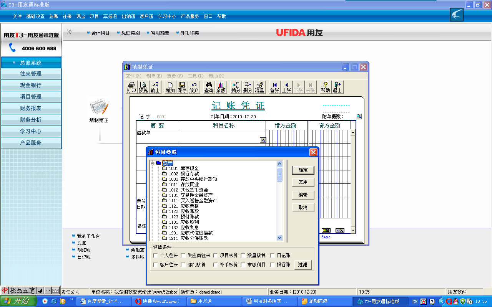Click the magnifier beside 附单据数
492x307 pixels.
pos(359,116)
